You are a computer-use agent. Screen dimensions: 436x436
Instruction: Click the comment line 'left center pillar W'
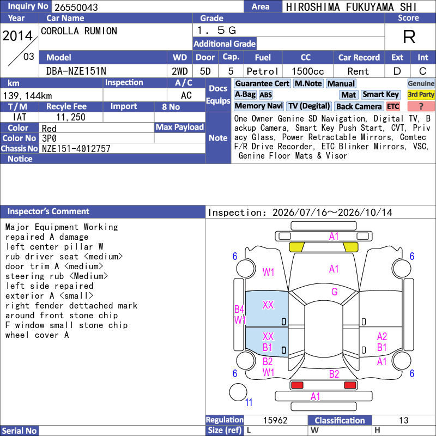tap(55, 247)
